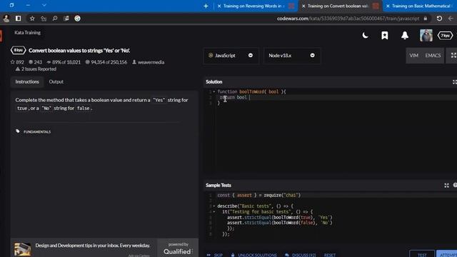Open the tab list chevron dropdown
457x257 pixels.
[x=44, y=5]
